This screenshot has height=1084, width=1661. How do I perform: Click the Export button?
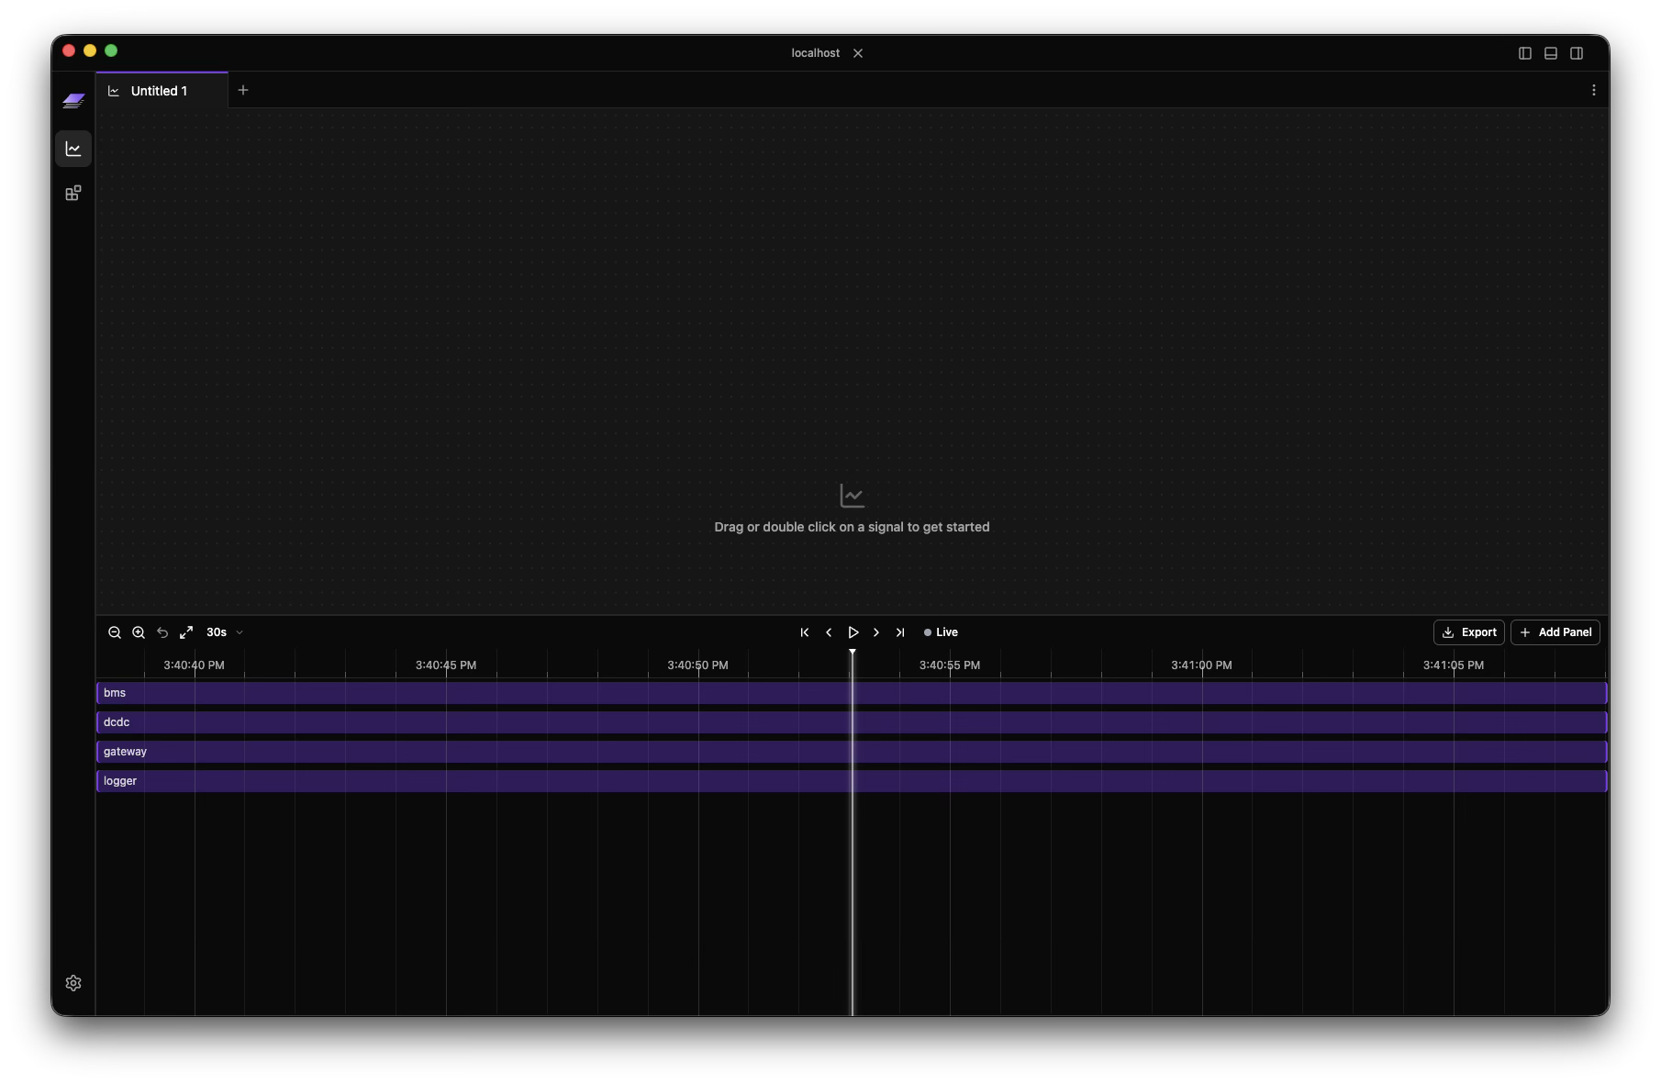coord(1468,632)
